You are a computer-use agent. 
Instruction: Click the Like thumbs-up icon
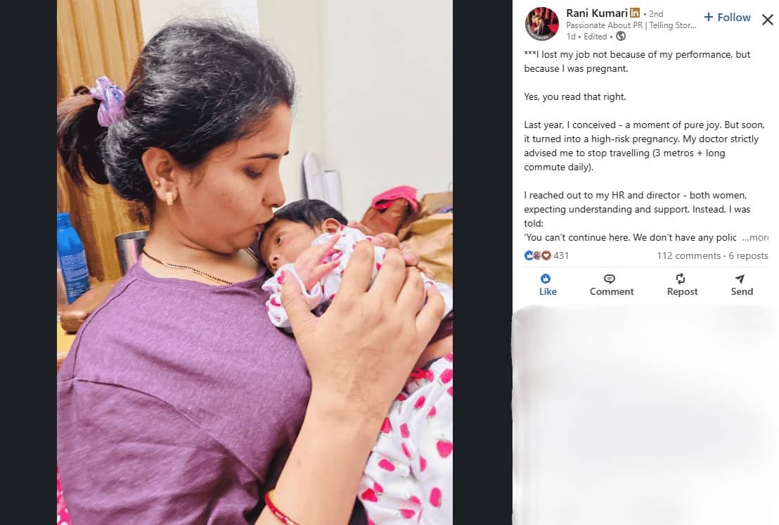tap(546, 279)
